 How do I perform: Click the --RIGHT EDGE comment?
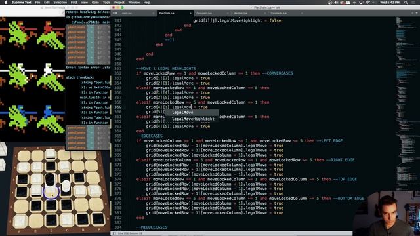pyautogui.click(x=340, y=160)
